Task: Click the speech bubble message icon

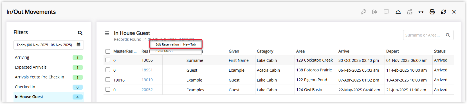Action: point(386,12)
